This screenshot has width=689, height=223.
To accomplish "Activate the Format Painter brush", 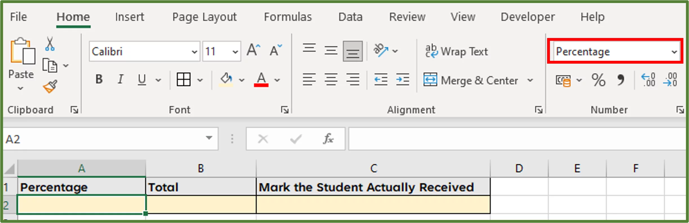I will tap(50, 86).
